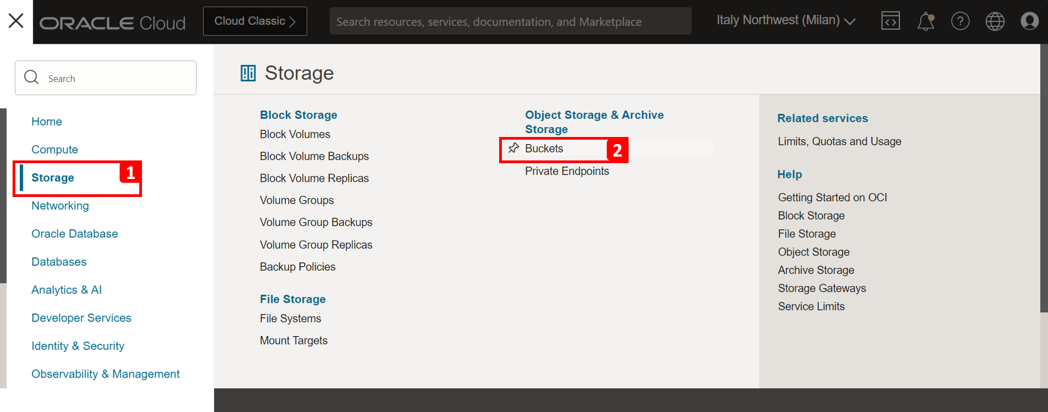This screenshot has width=1048, height=412.
Task: Select Networking in the navigation menu
Action: 60,206
